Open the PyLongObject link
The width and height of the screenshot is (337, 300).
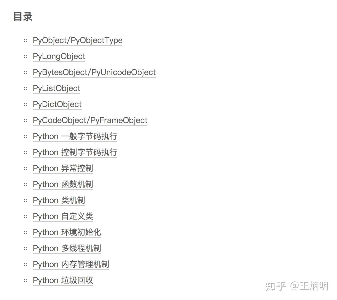pyautogui.click(x=59, y=56)
